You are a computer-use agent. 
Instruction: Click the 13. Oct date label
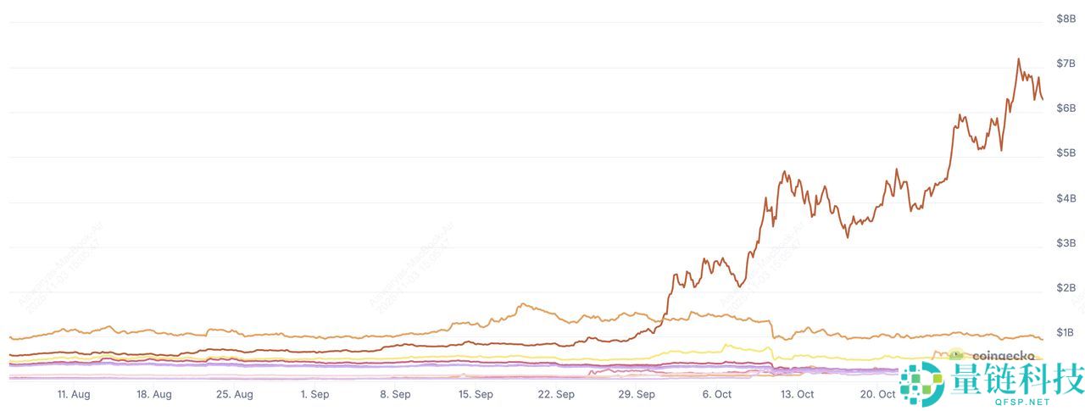click(x=797, y=394)
